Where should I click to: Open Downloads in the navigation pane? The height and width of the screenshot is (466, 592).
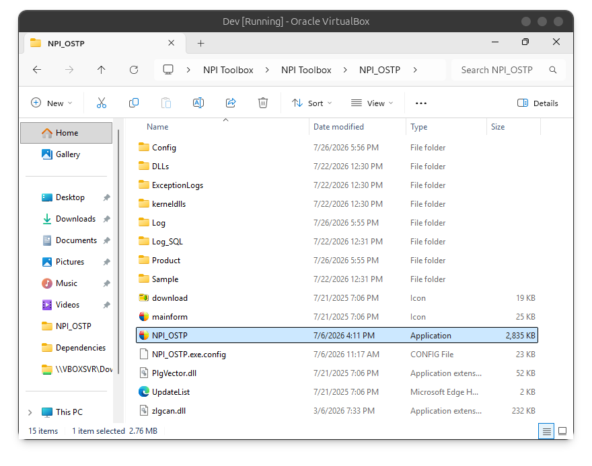pos(75,219)
